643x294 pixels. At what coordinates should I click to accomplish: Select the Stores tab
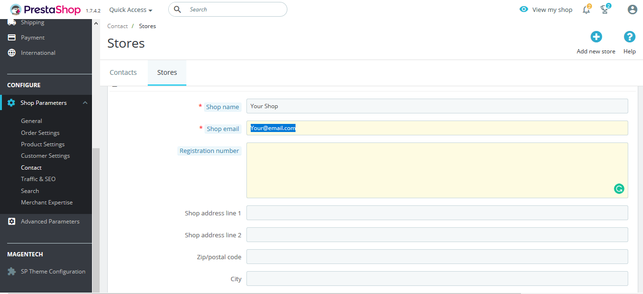(167, 72)
